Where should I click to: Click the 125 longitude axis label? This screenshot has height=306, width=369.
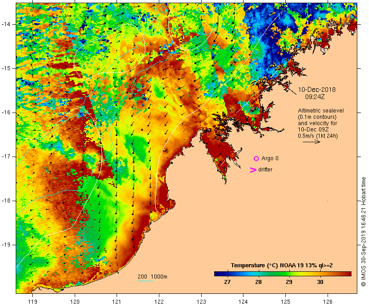(286, 302)
